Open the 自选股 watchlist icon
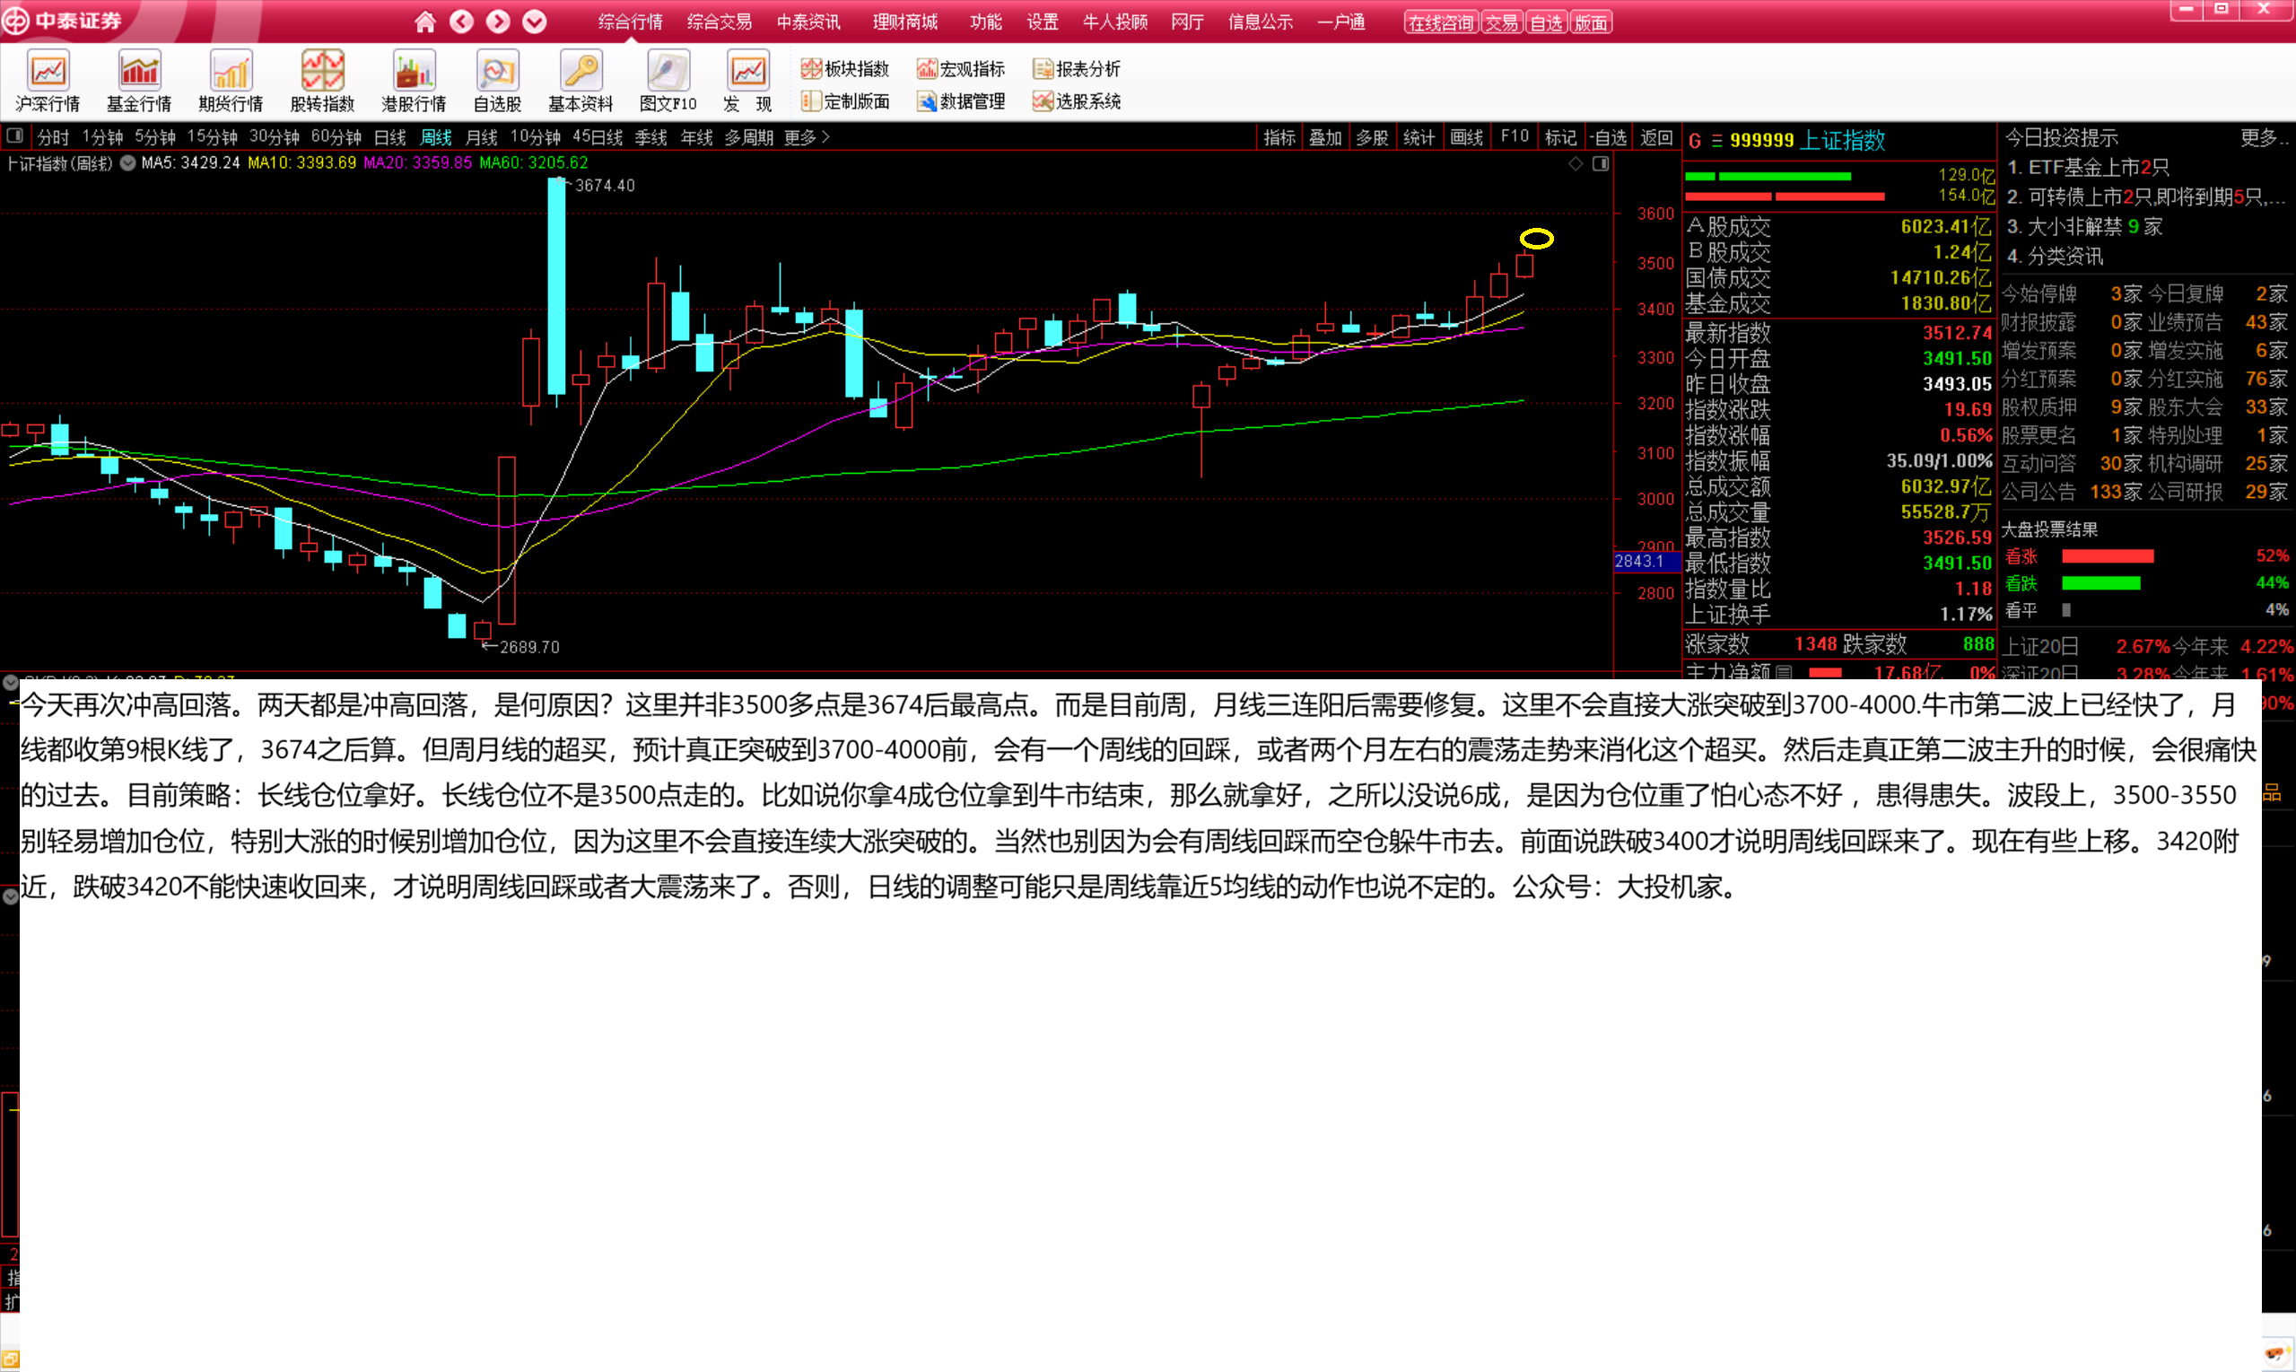The image size is (2296, 1372). (x=497, y=82)
